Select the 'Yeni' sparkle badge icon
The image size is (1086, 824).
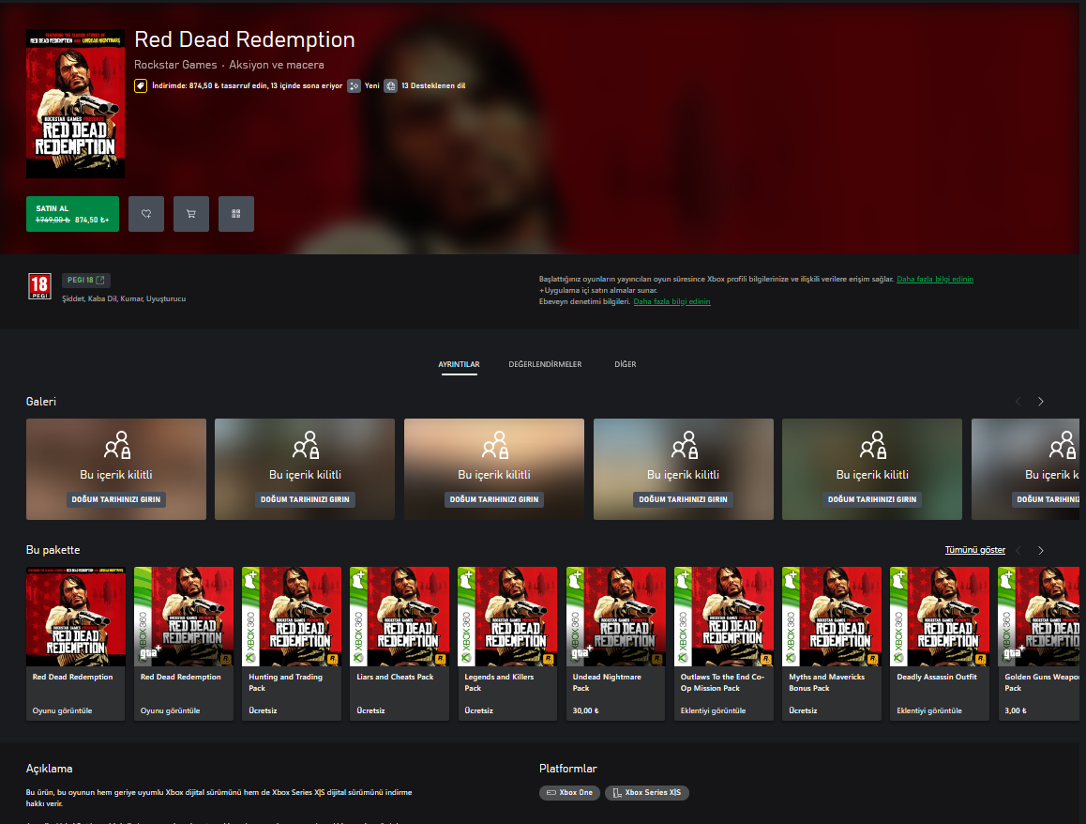354,85
